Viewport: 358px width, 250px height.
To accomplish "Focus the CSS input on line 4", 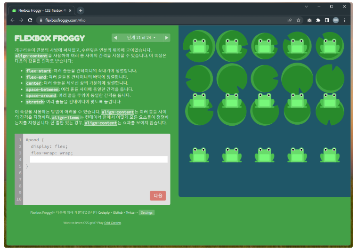I will [x=99, y=160].
